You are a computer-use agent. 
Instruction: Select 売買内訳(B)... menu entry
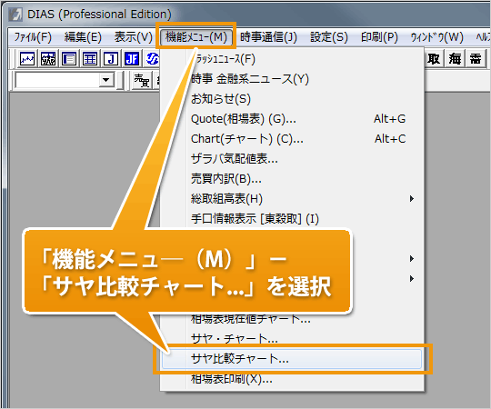pyautogui.click(x=292, y=179)
